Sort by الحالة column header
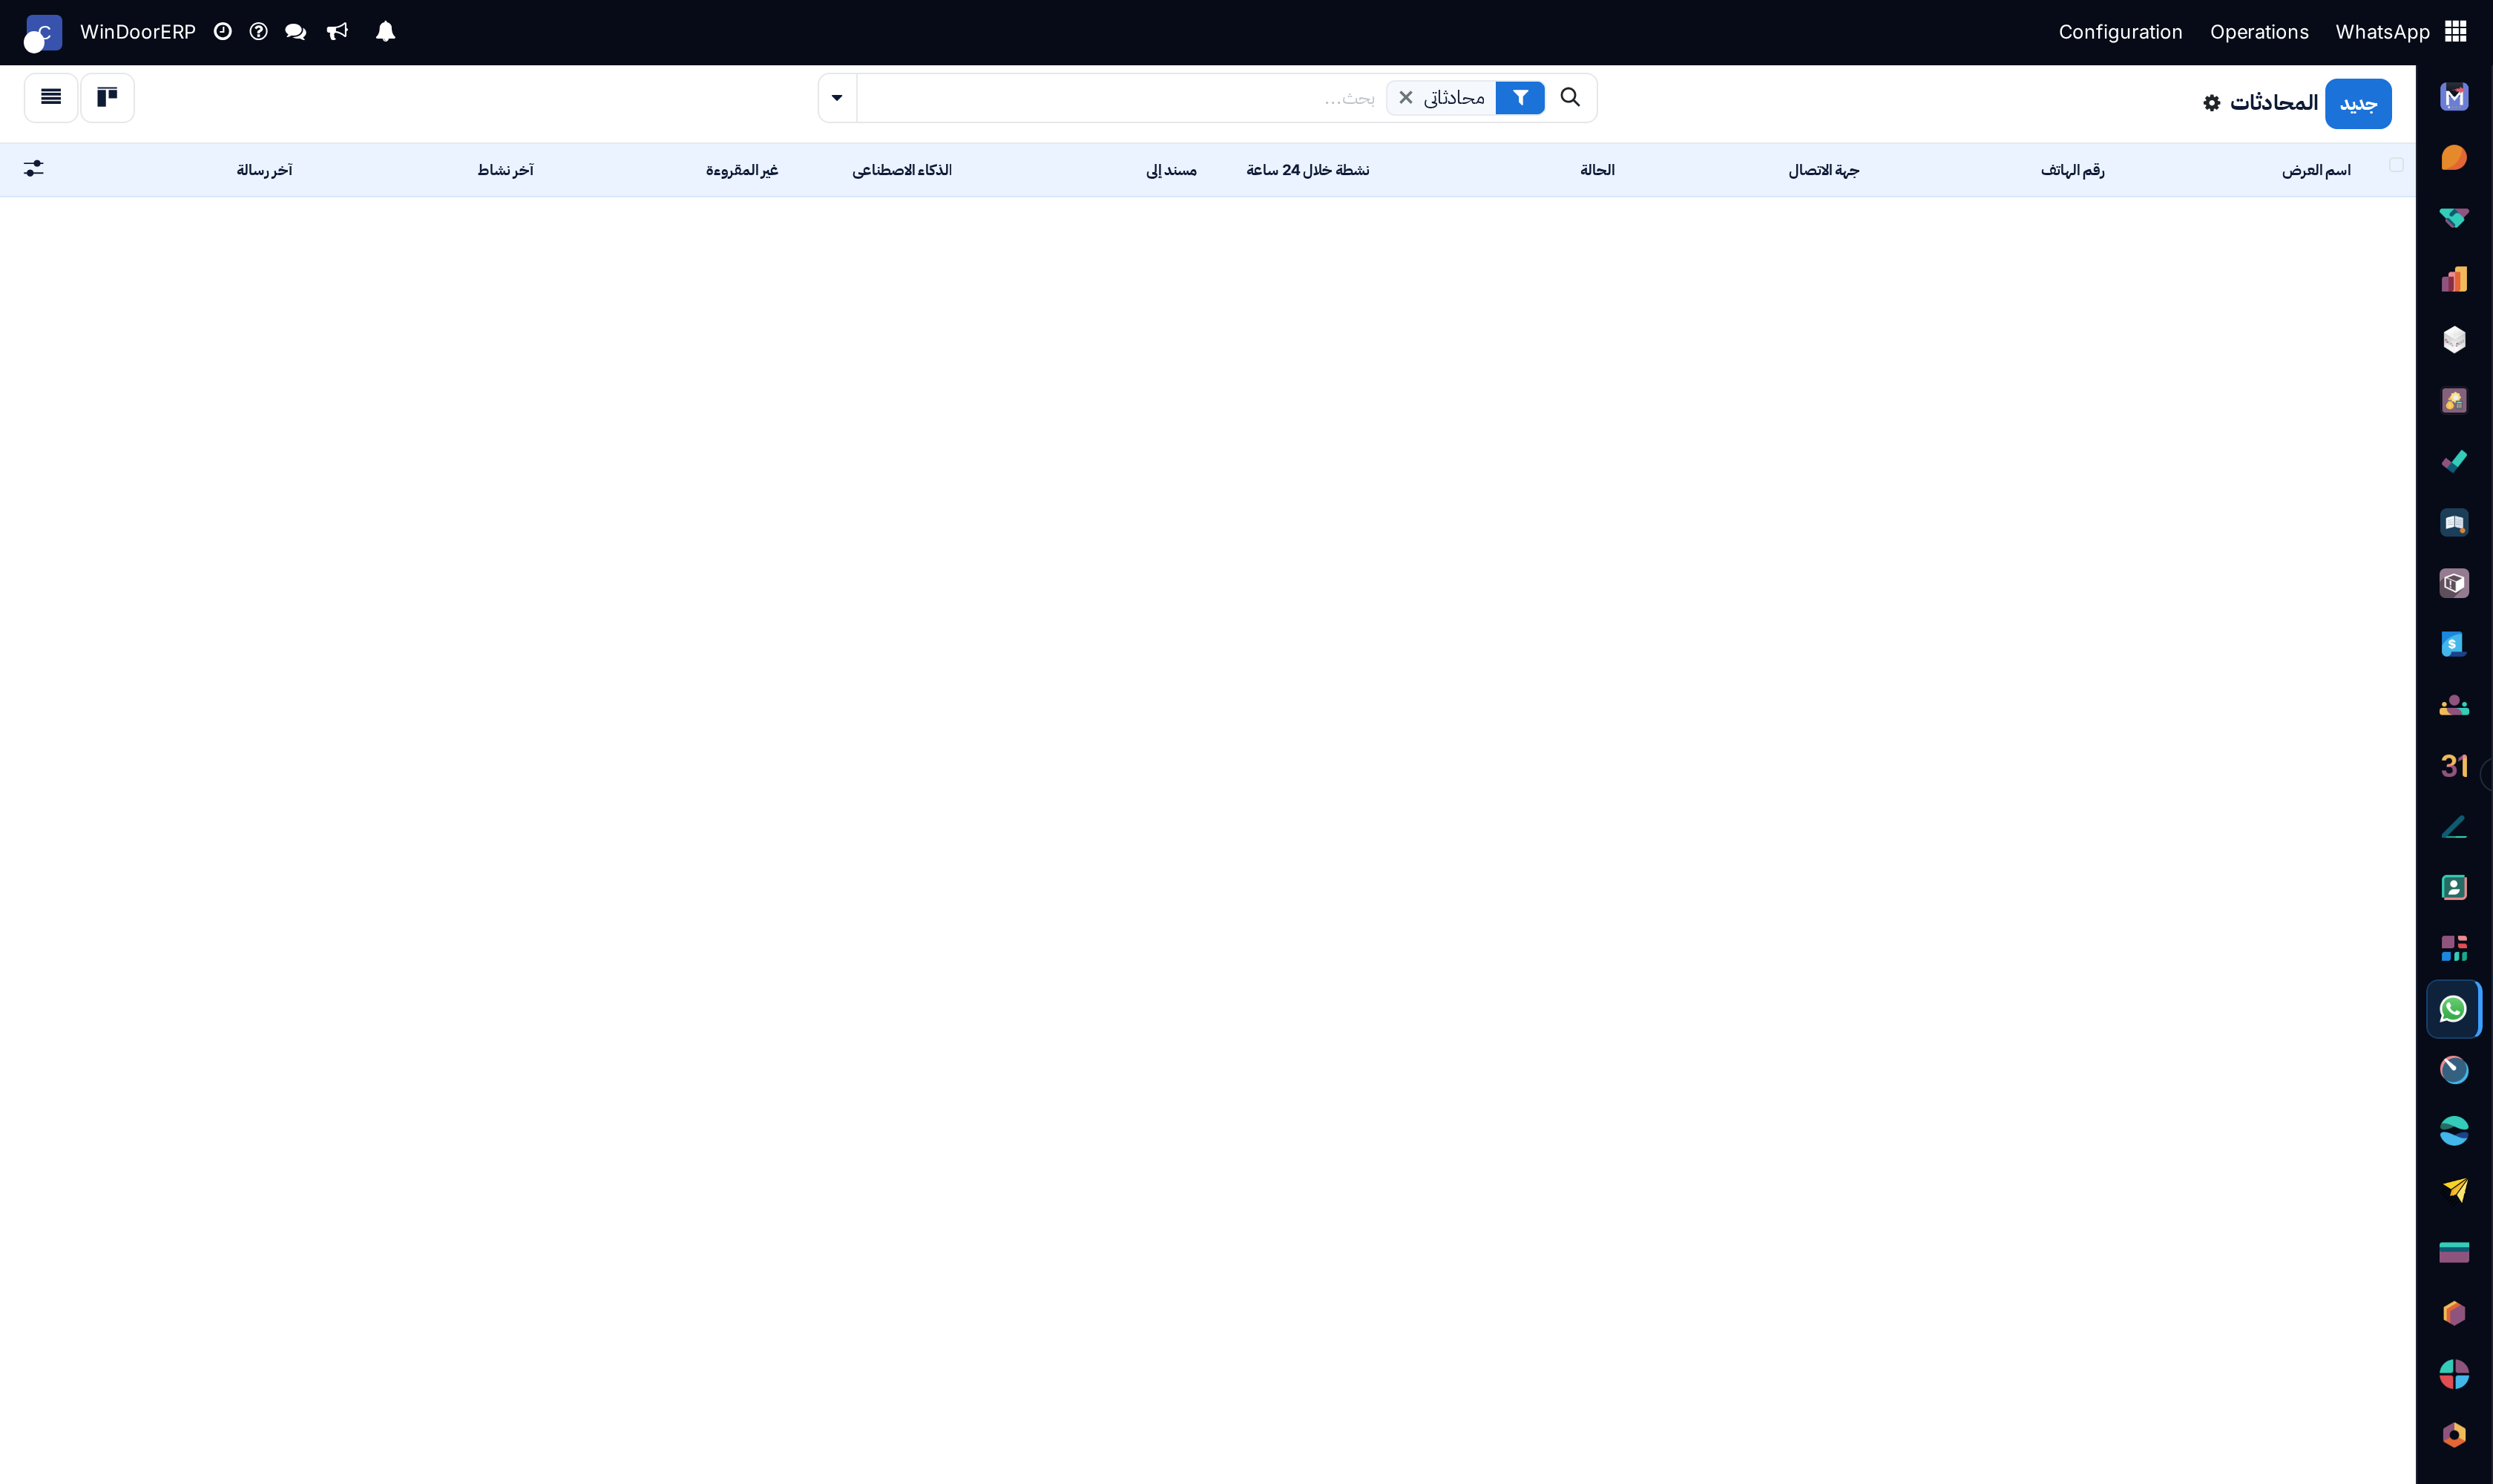The height and width of the screenshot is (1484, 2493). [1597, 170]
